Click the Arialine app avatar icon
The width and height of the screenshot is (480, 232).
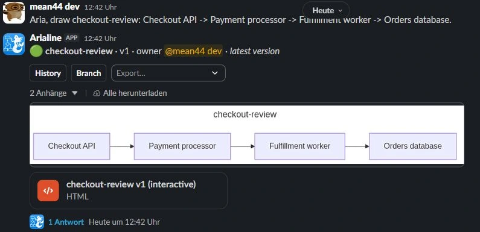pyautogui.click(x=14, y=44)
